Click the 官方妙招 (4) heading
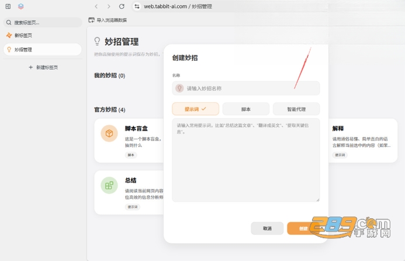The height and width of the screenshot is (261, 405). (109, 109)
